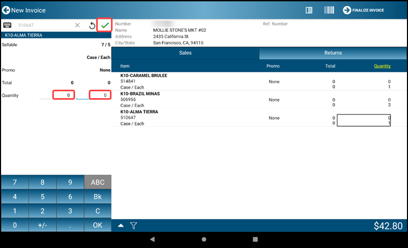Confirm entry with green checkmark
Image resolution: width=408 pixels, height=248 pixels.
pyautogui.click(x=105, y=25)
